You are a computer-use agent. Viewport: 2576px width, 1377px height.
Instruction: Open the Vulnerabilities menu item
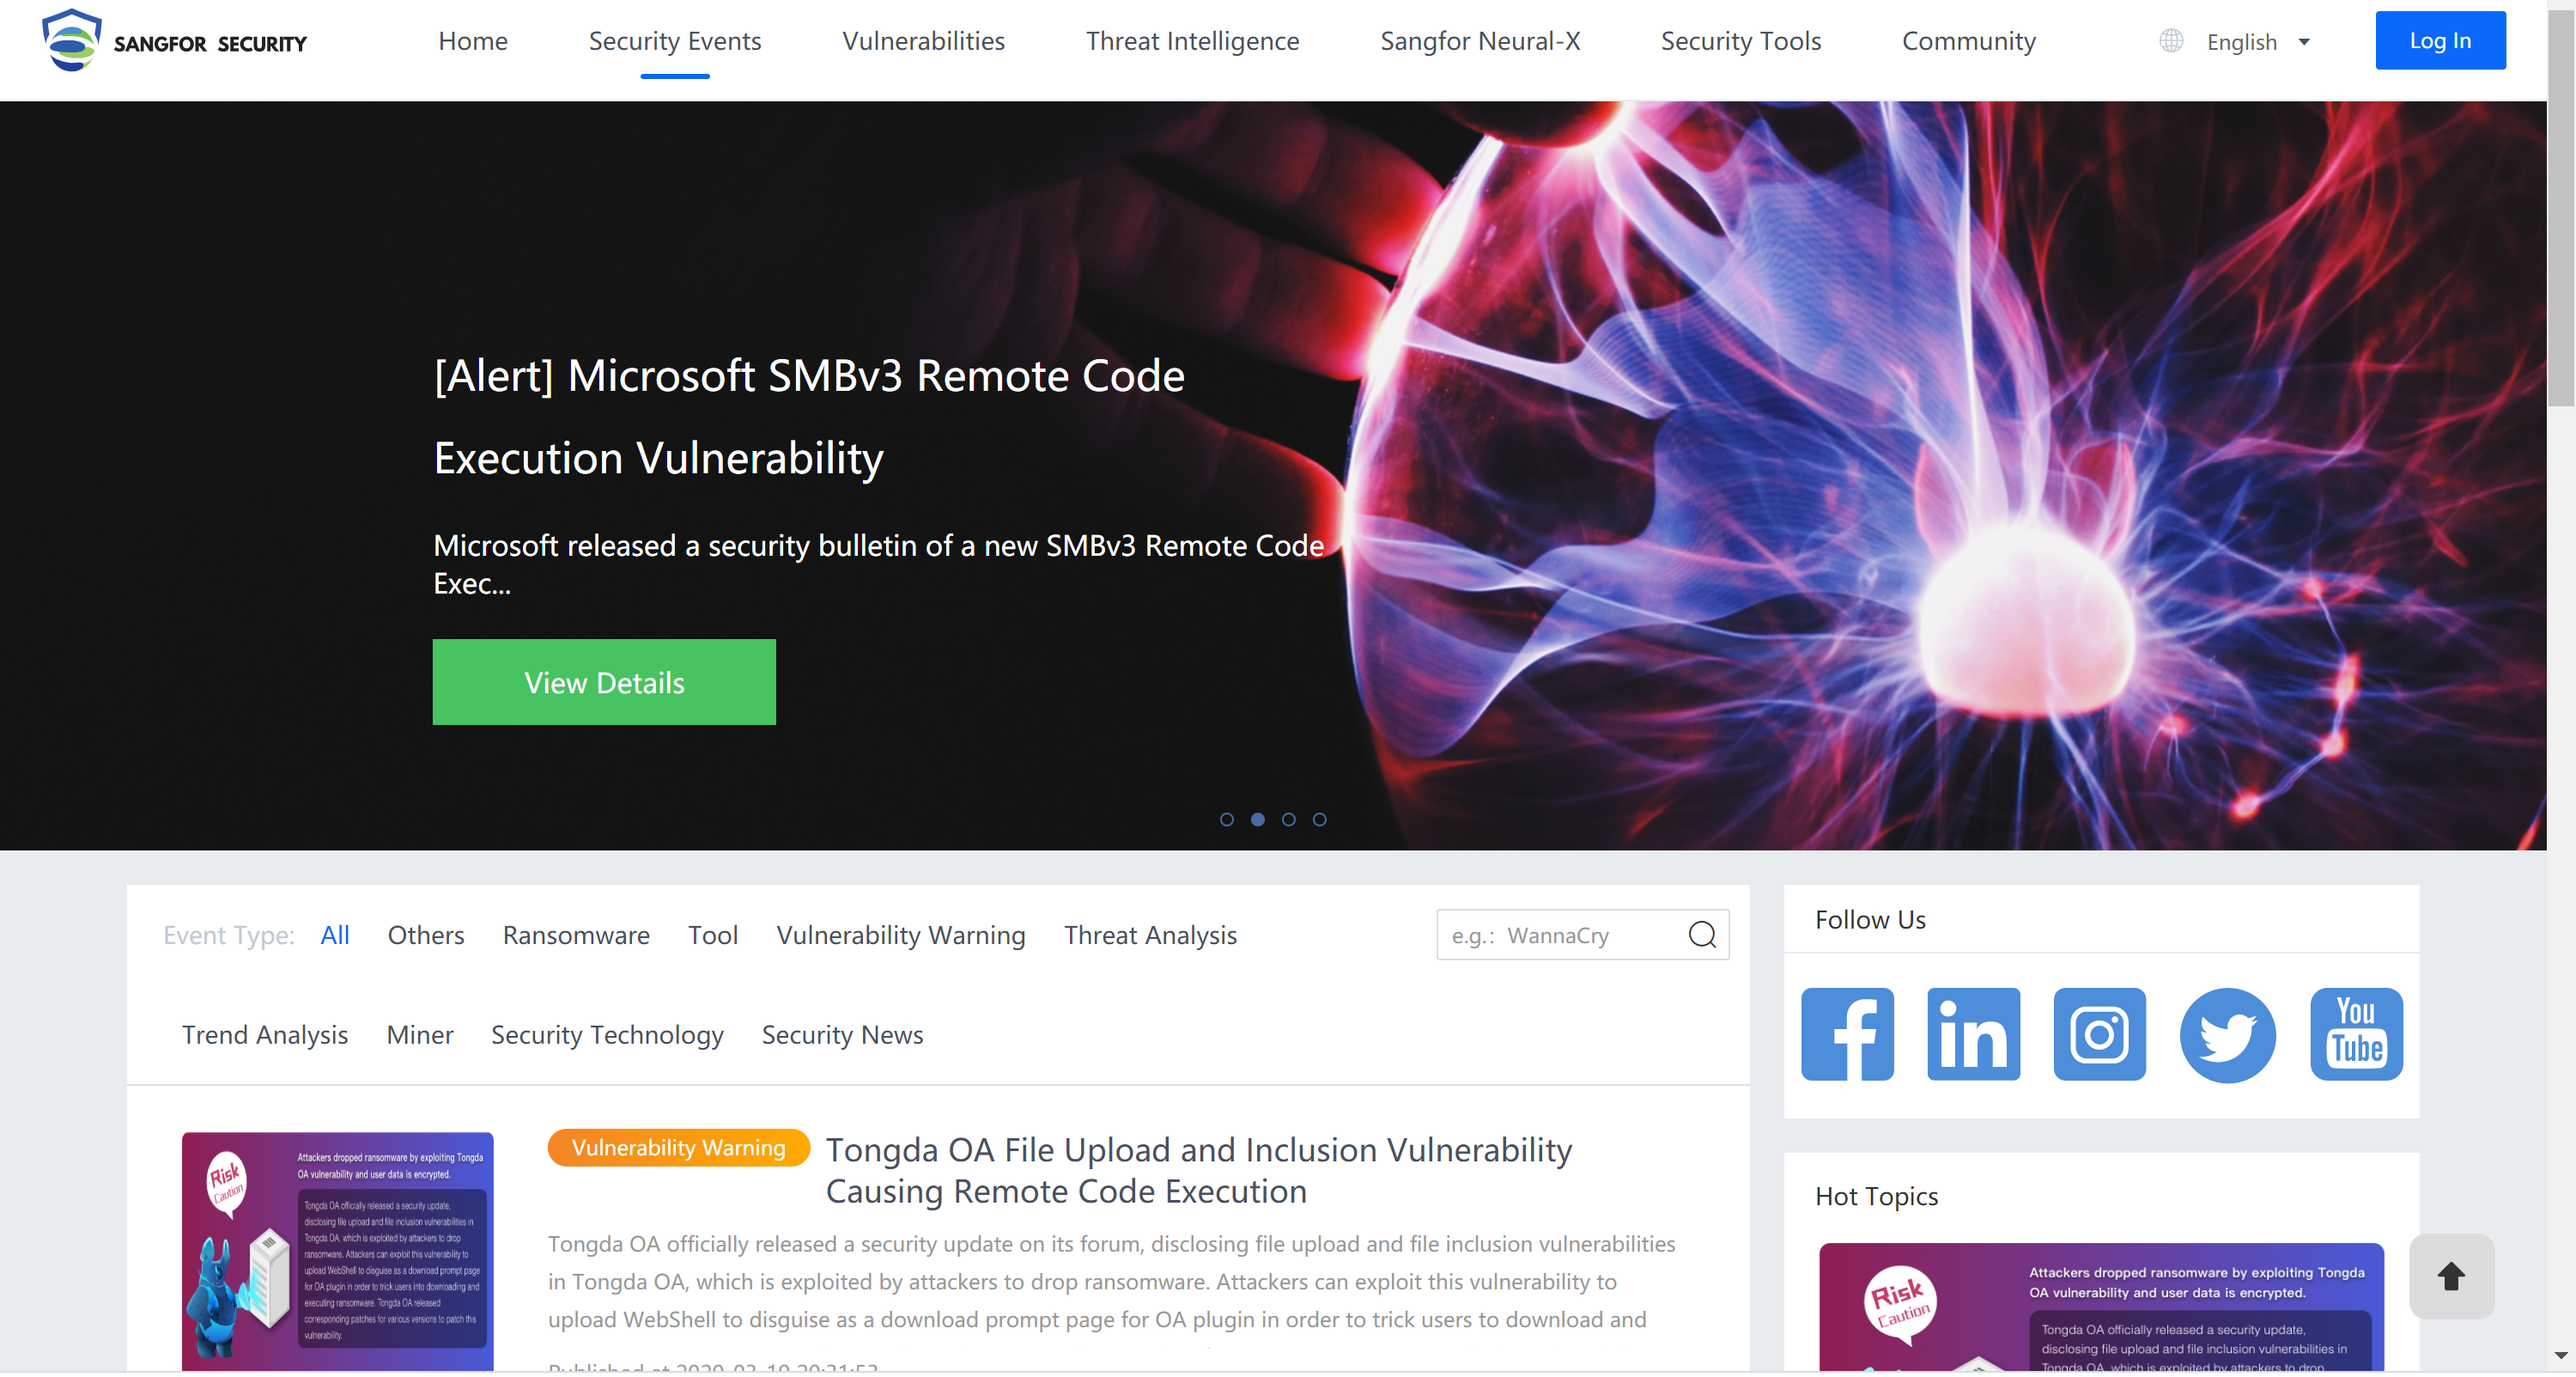[x=923, y=41]
